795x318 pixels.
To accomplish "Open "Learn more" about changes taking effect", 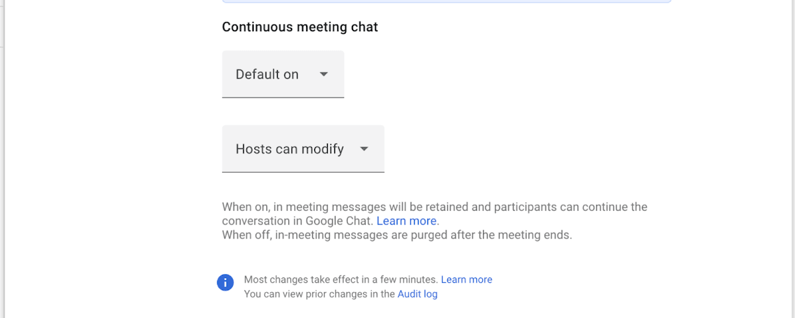I will (x=466, y=280).
